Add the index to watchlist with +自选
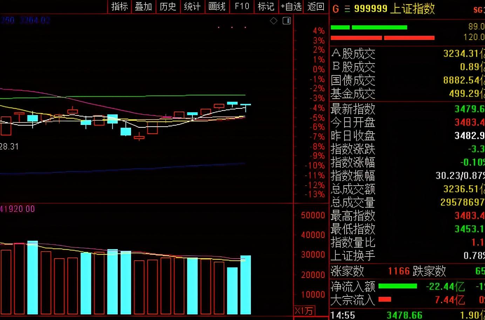485x320 pixels. point(291,7)
